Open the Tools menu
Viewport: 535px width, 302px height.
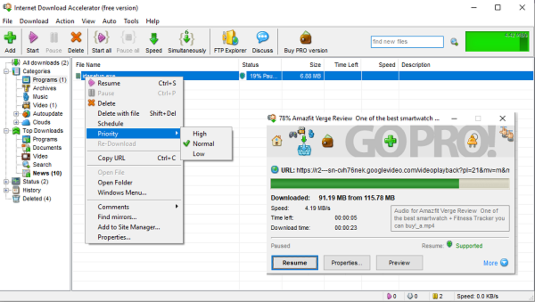tap(131, 21)
